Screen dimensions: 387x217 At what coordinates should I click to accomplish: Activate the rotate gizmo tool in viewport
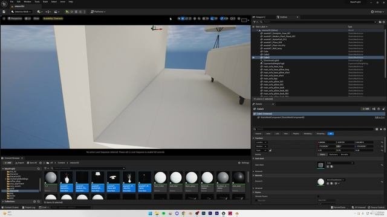(x=186, y=19)
